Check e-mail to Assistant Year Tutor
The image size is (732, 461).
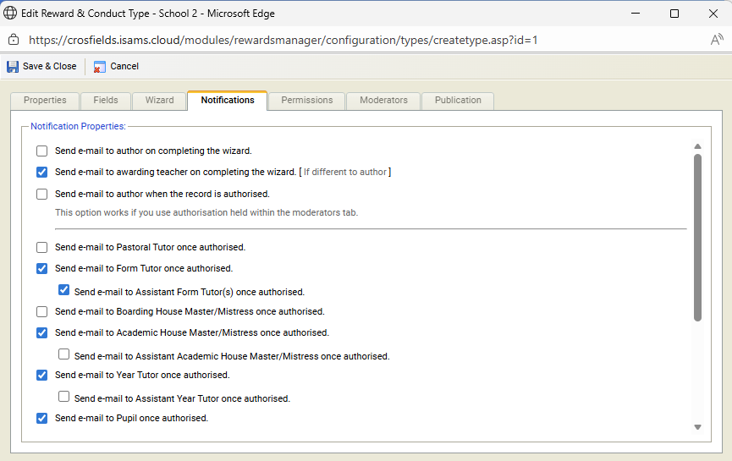[63, 397]
